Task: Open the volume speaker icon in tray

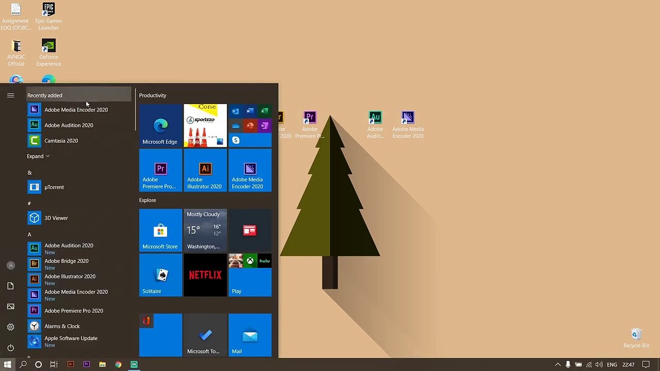Action: pyautogui.click(x=599, y=365)
